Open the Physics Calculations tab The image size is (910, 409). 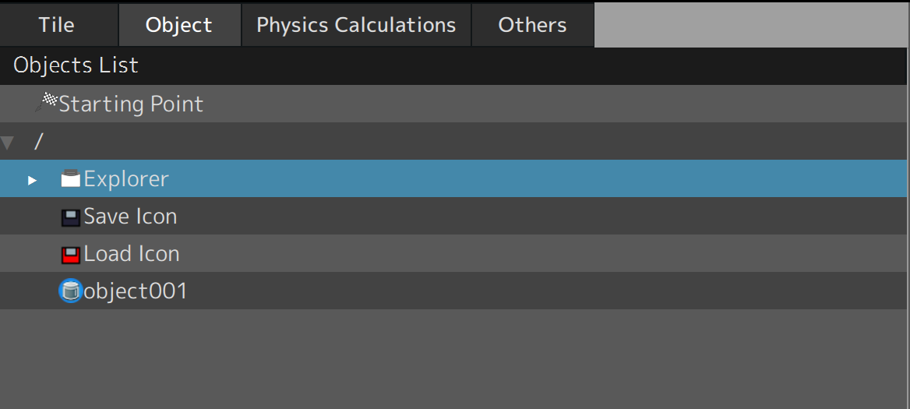(x=356, y=25)
